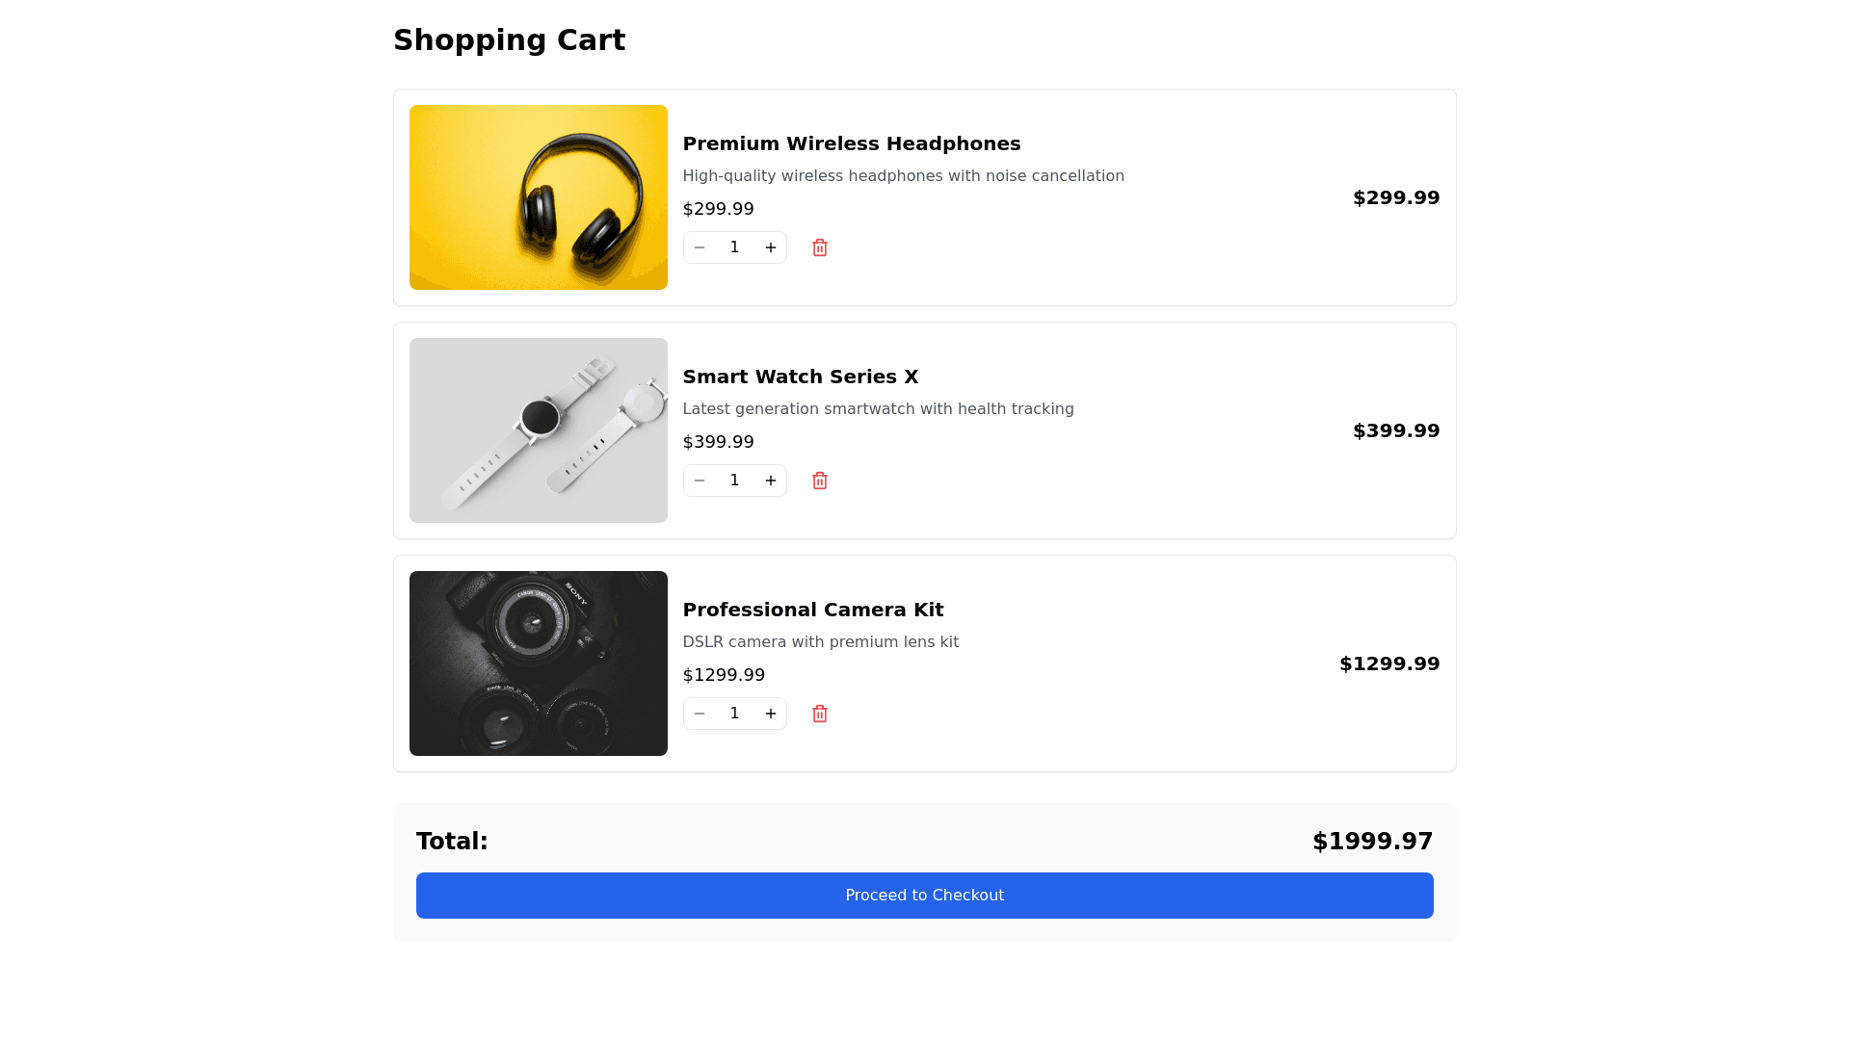
Task: Increase headphones quantity with plus icon
Action: [x=771, y=247]
